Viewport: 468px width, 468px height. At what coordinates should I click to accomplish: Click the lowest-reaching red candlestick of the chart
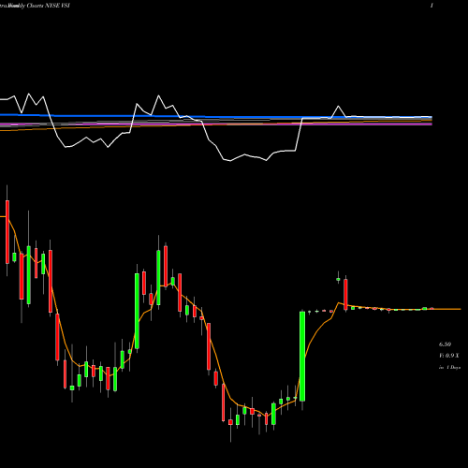tap(230, 422)
